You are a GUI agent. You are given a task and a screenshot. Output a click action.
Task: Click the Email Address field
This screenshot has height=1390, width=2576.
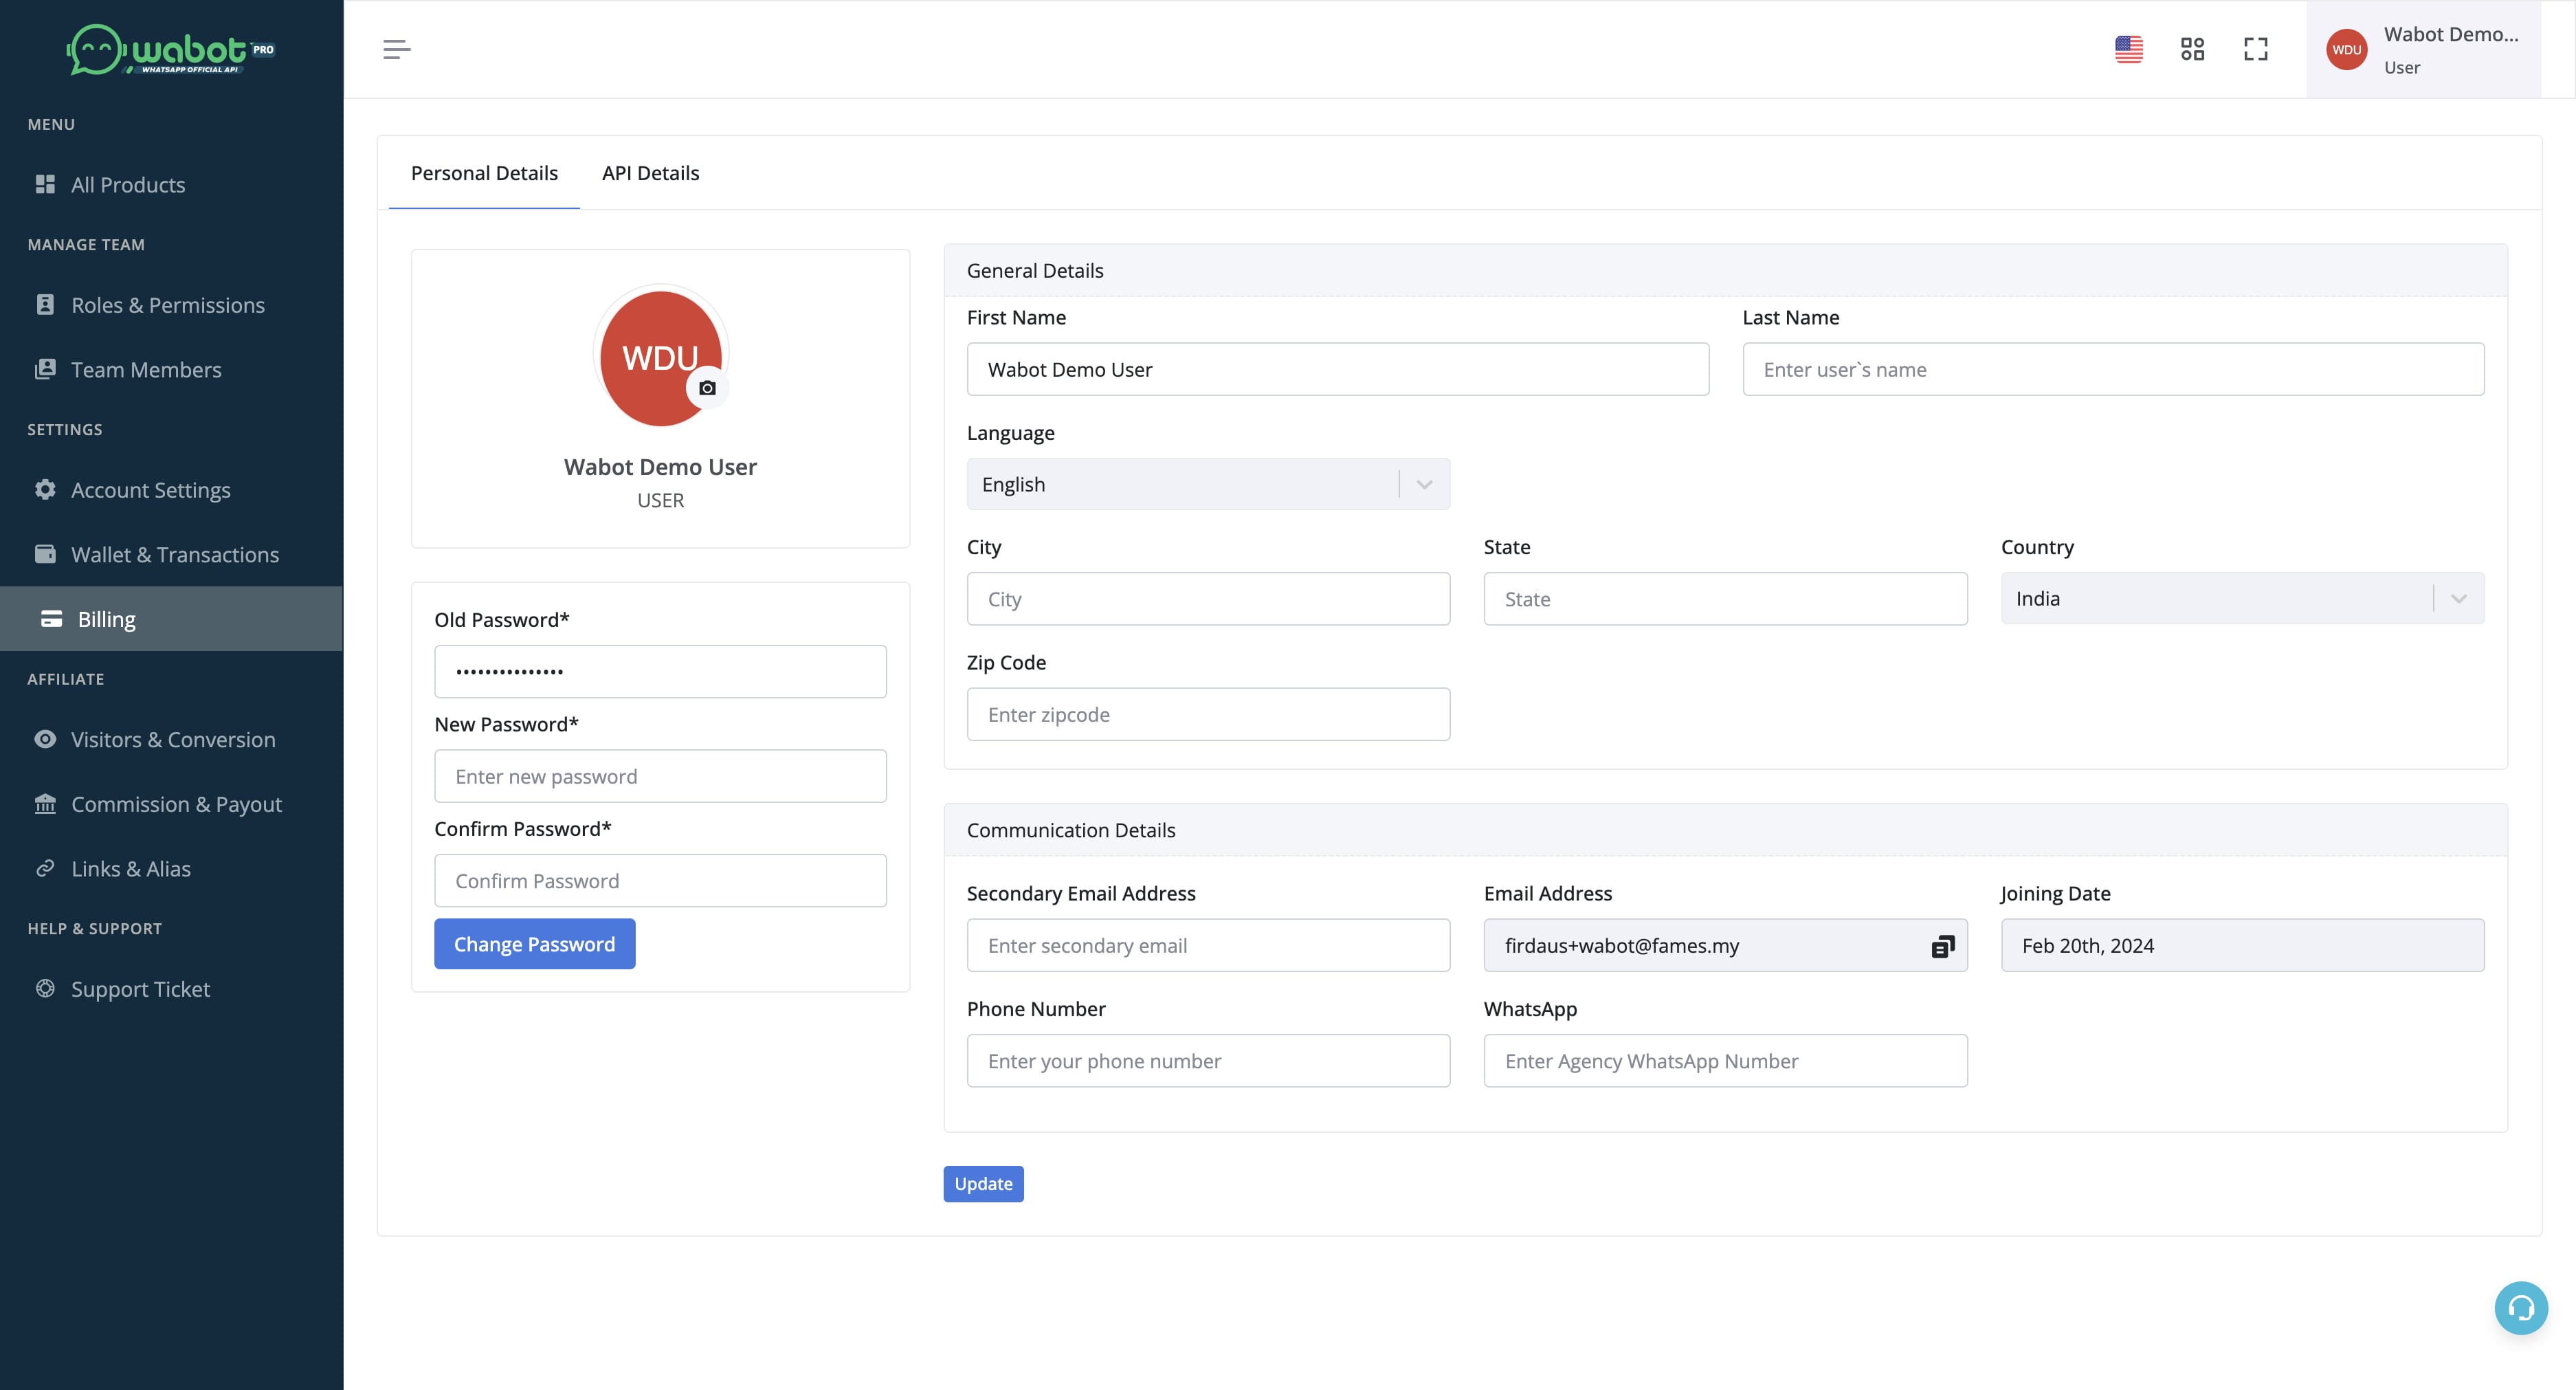click(1725, 945)
